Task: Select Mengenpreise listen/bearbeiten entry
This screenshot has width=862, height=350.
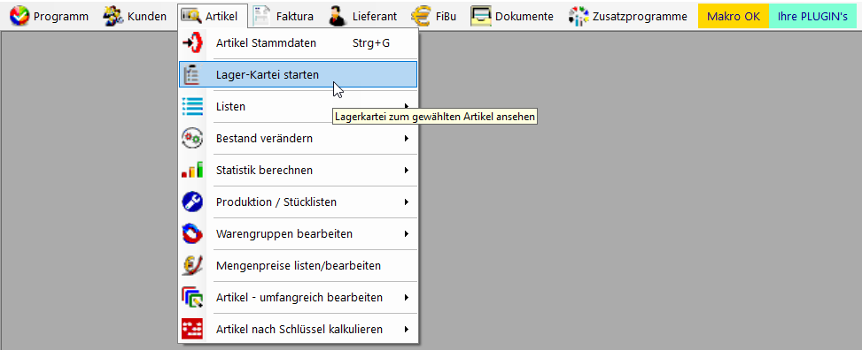Action: click(298, 265)
